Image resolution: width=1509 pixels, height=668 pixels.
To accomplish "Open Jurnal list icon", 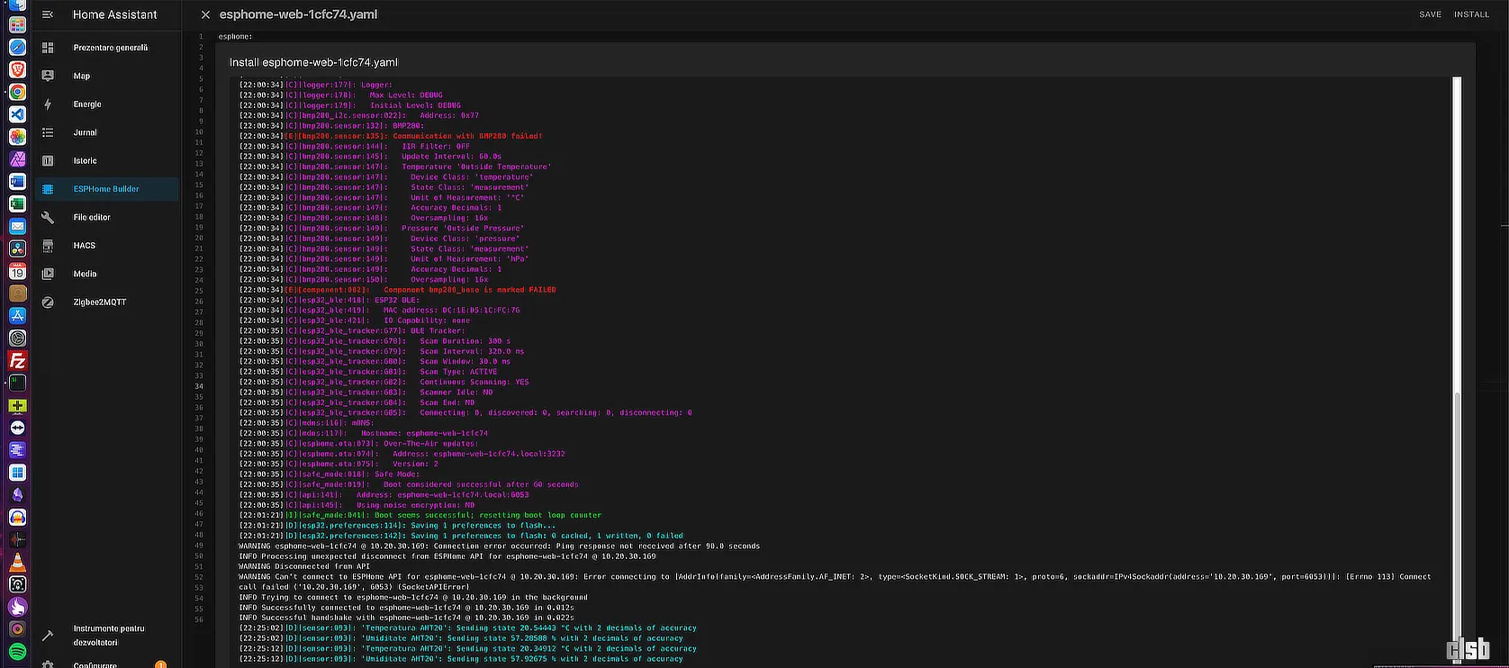I will [48, 132].
